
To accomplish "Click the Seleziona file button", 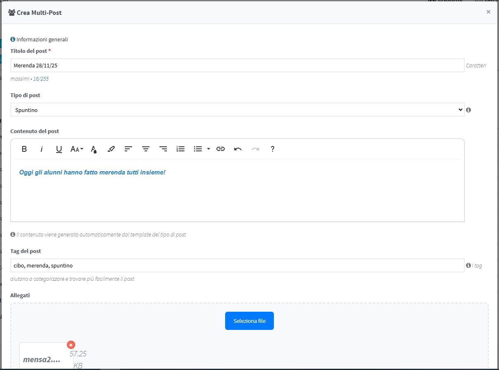I will coord(249,321).
